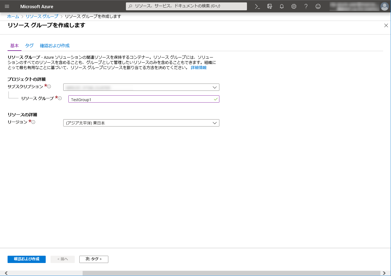Screen dimensions: 391x276
Task: Click the info icon beside リージョン
Action: (33, 122)
